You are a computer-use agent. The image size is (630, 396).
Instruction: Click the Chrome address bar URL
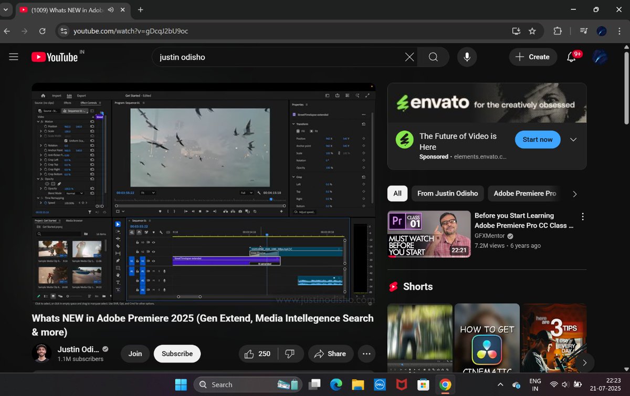click(x=131, y=31)
